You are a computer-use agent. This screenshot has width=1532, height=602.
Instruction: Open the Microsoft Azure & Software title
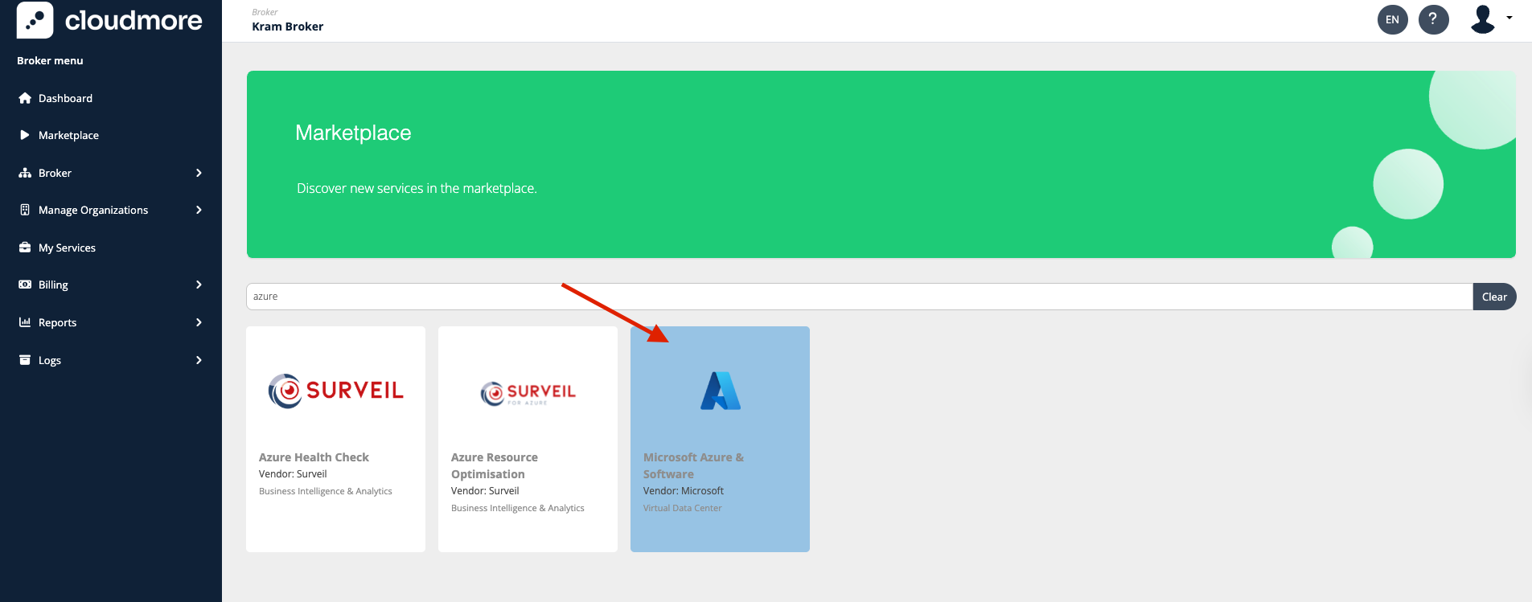[x=693, y=465]
